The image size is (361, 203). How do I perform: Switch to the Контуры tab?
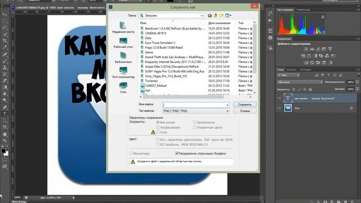(x=305, y=69)
